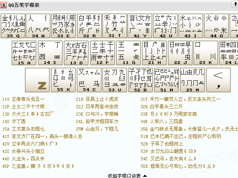Click the QQ五笔 app icon in title bar
Viewport: 238px width, 178px height.
(4, 5)
